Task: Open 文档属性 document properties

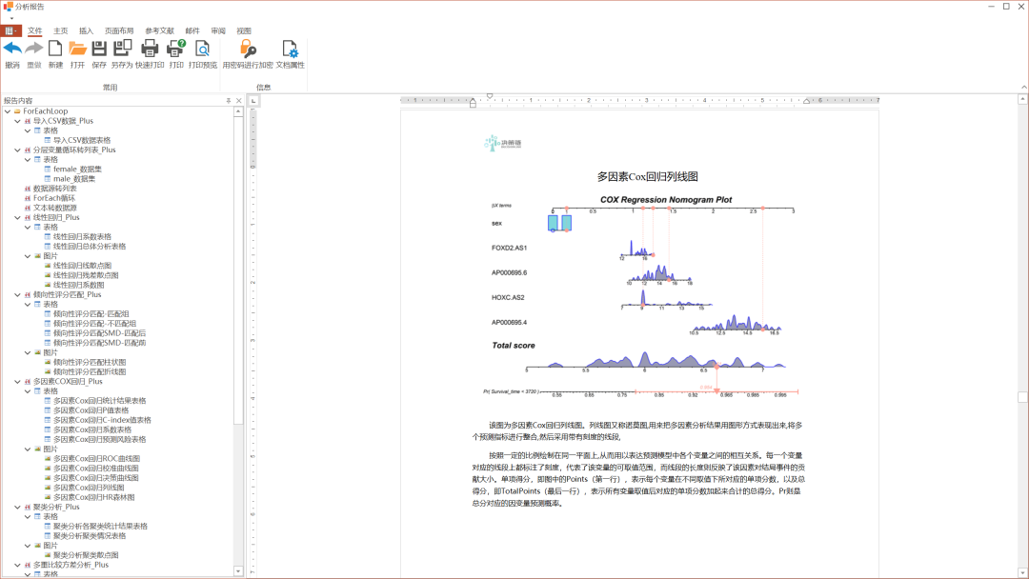Action: point(290,49)
